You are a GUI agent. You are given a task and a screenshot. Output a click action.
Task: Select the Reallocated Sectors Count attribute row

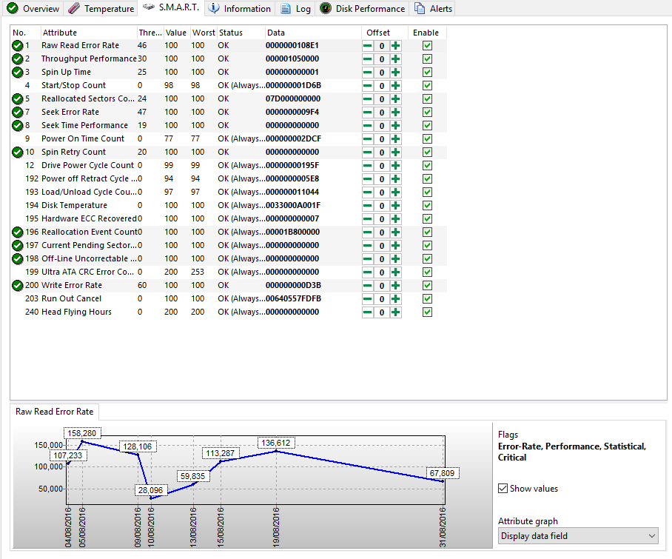click(229, 98)
